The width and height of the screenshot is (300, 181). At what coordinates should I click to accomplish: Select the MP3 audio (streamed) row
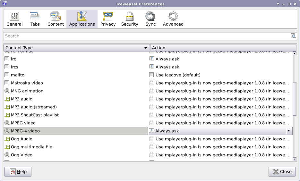point(148,107)
